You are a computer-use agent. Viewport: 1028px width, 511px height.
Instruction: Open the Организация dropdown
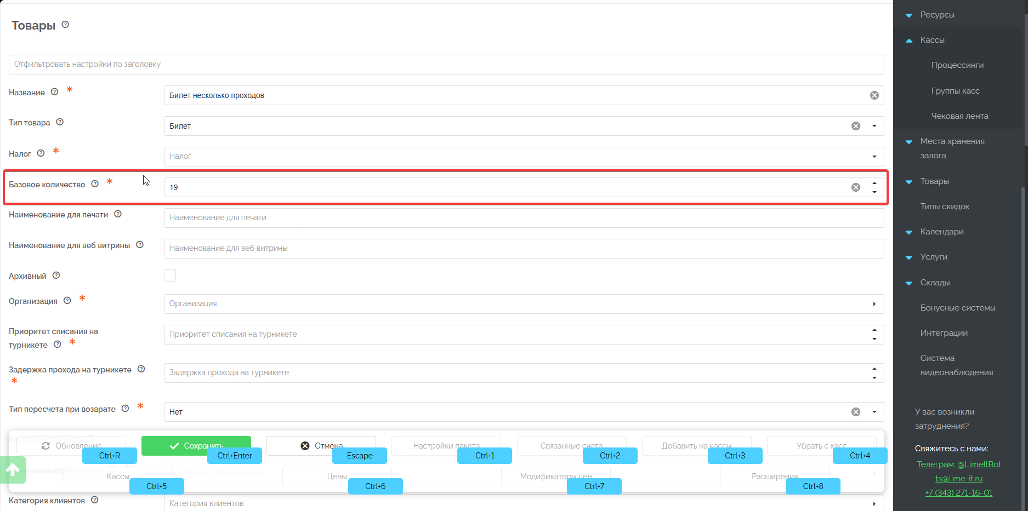874,304
